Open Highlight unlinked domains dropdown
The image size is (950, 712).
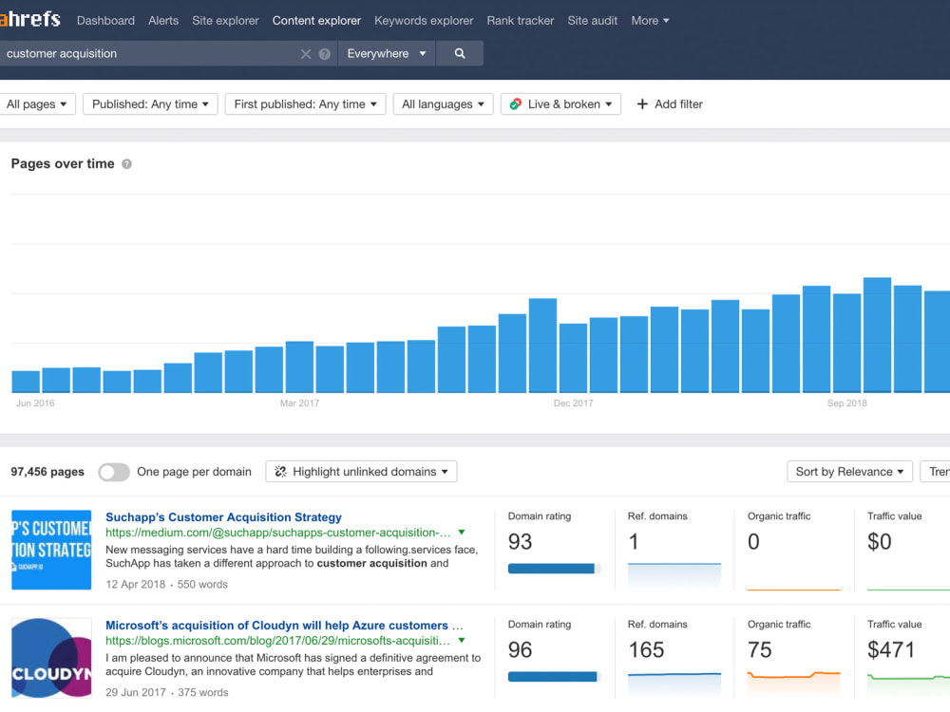361,472
